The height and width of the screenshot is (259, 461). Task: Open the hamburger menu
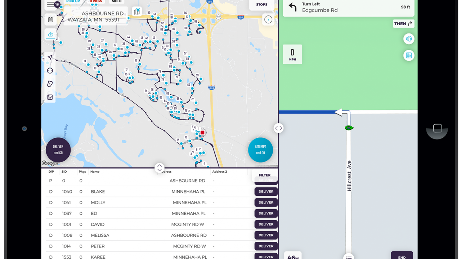[50, 4]
